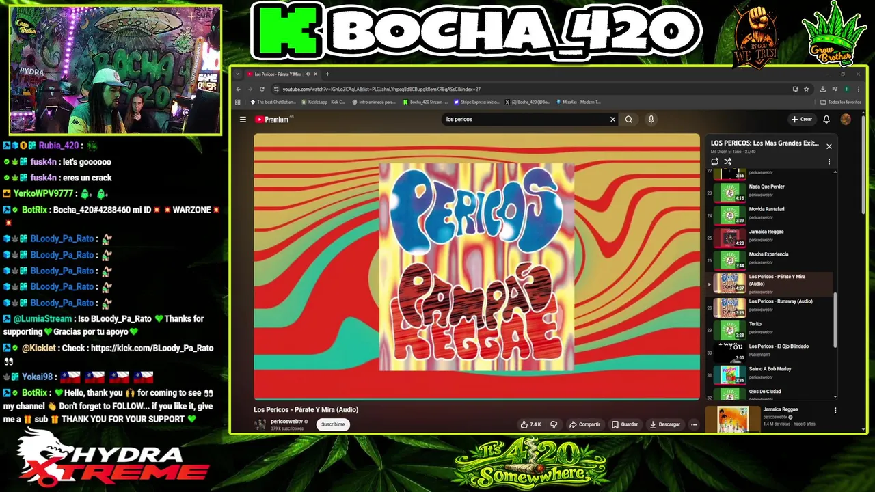
Task: Click the @LumiaStream name in chat
Action: pos(42,319)
